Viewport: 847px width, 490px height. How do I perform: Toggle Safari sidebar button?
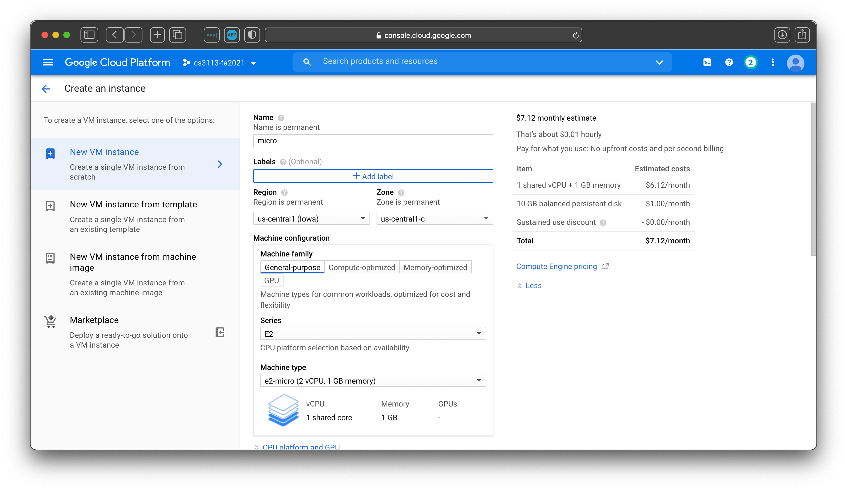click(x=90, y=35)
